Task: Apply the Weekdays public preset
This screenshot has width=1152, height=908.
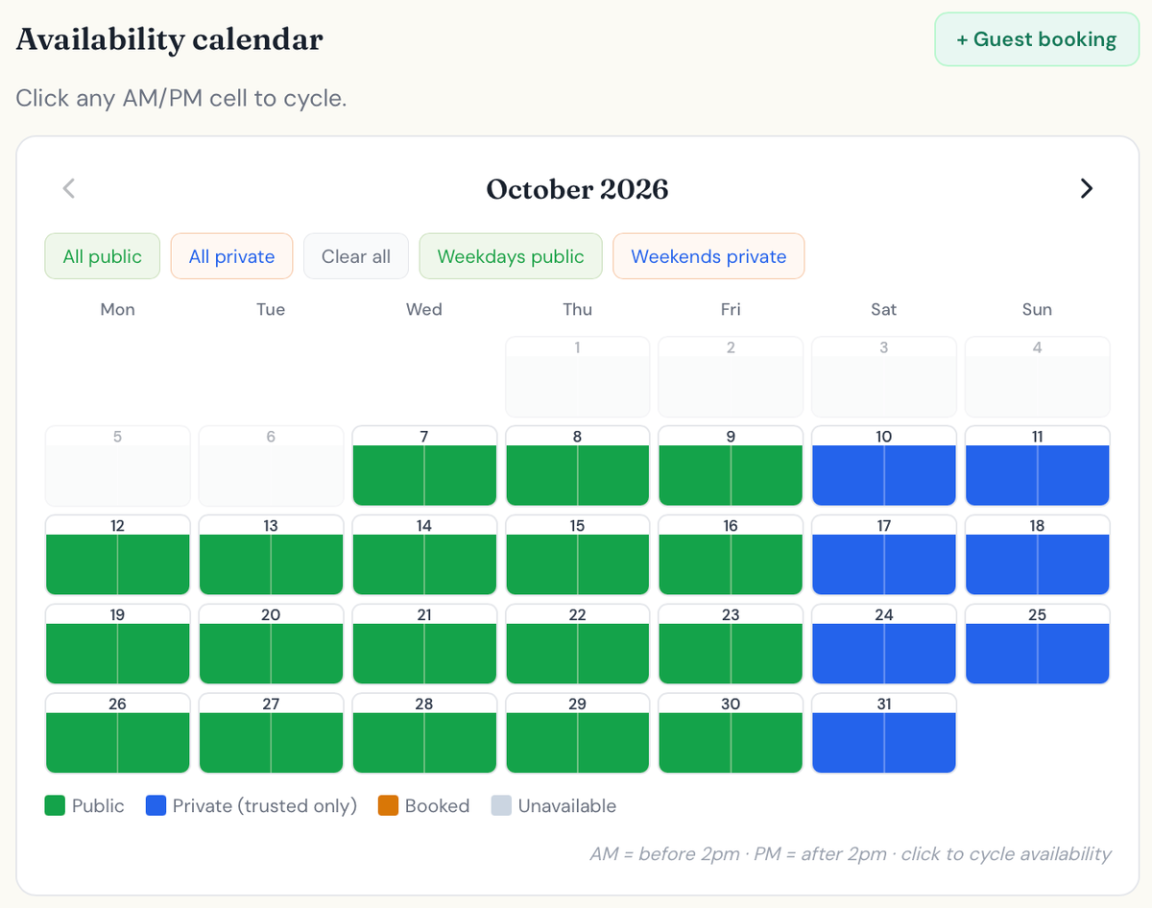Action: coord(511,256)
